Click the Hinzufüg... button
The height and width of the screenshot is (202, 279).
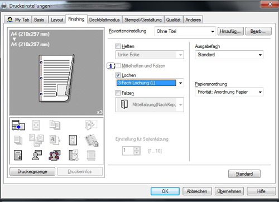point(230,31)
